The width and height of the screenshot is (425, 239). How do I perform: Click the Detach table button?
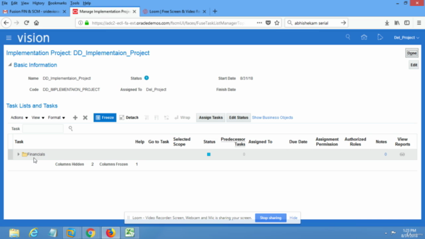pos(129,118)
